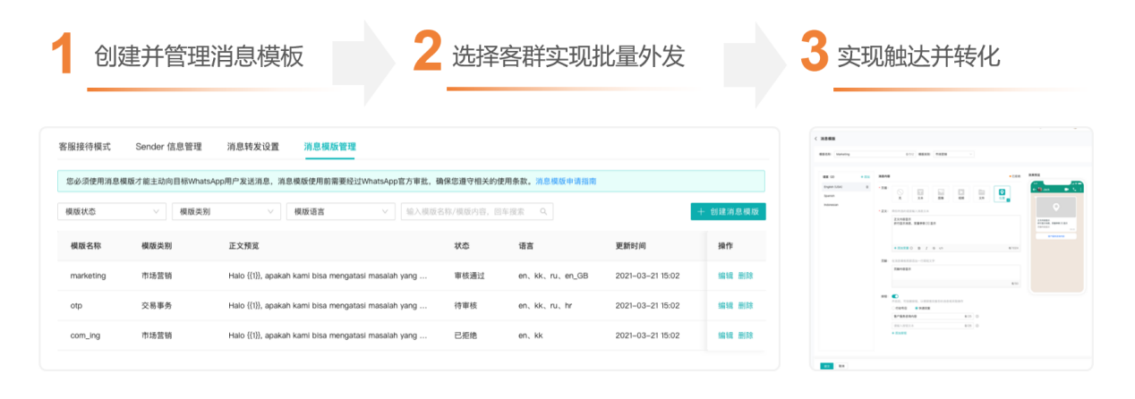Click the search magnifier icon in template search
This screenshot has width=1135, height=399.
542,212
